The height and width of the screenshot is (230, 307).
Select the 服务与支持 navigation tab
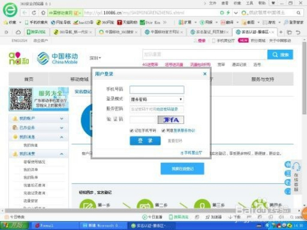[263, 79]
